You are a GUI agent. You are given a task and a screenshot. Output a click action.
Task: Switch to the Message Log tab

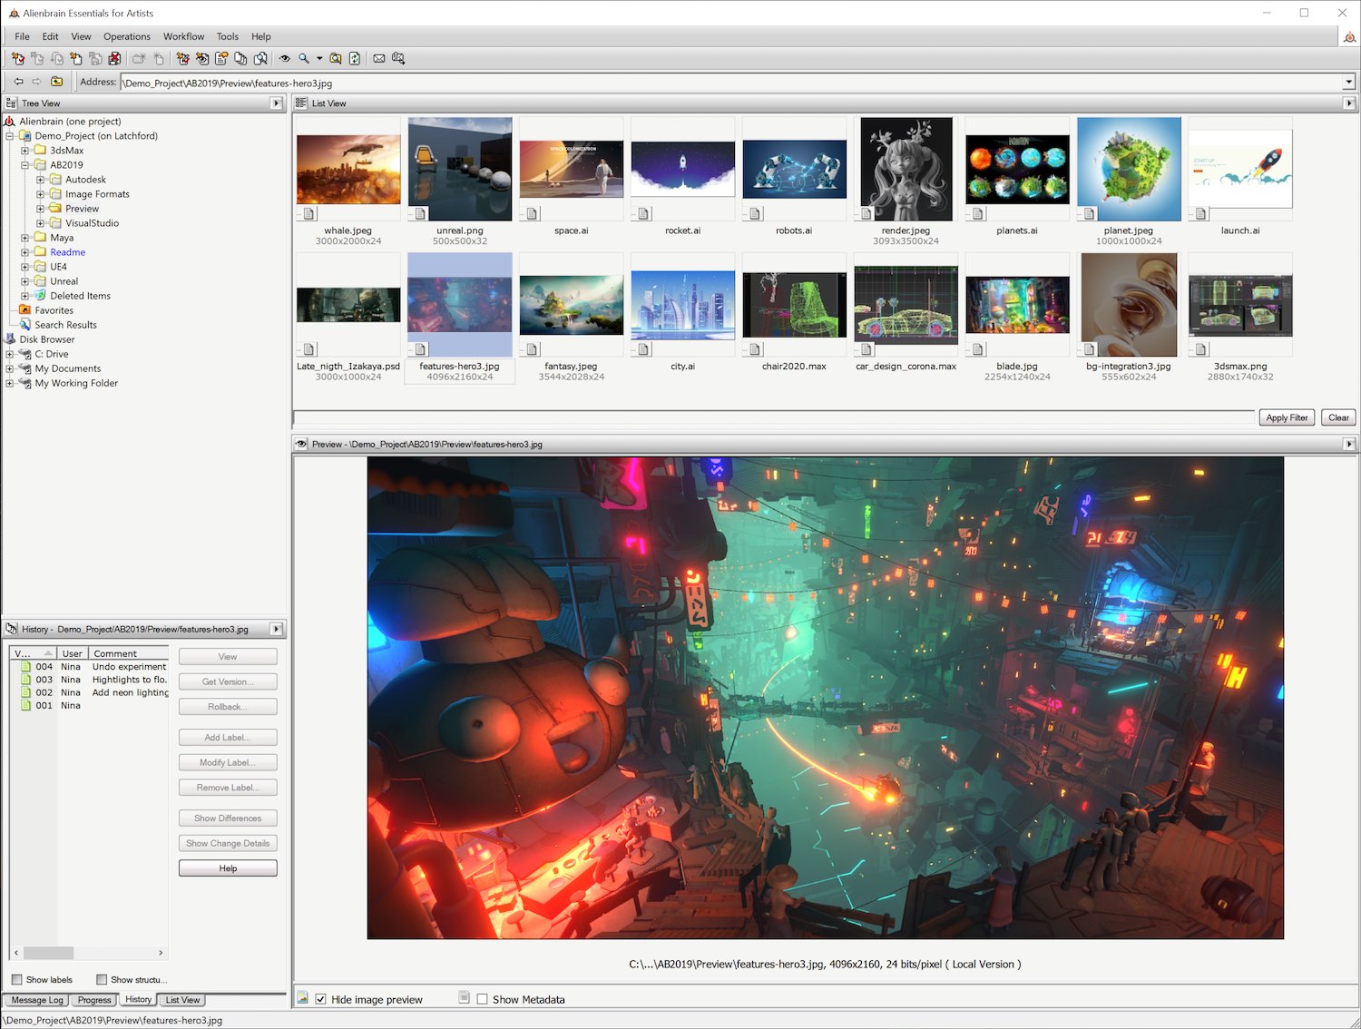(x=36, y=1000)
